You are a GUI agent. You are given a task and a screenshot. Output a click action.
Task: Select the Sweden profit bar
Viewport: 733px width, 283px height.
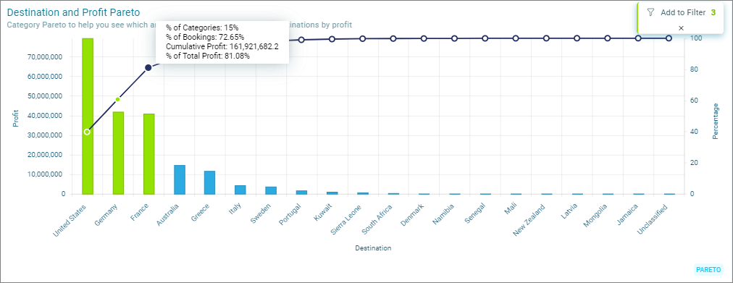(271, 190)
